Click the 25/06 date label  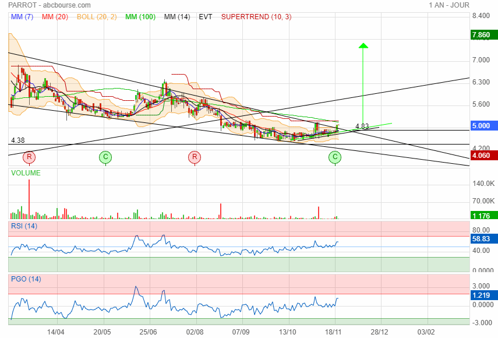149,332
